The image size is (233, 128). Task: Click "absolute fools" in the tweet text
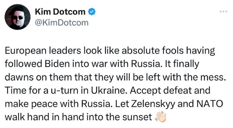[x=138, y=51]
